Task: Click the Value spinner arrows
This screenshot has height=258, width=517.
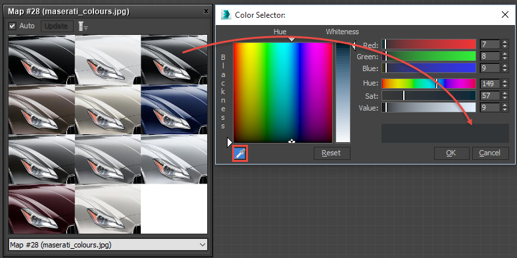Action: point(505,107)
